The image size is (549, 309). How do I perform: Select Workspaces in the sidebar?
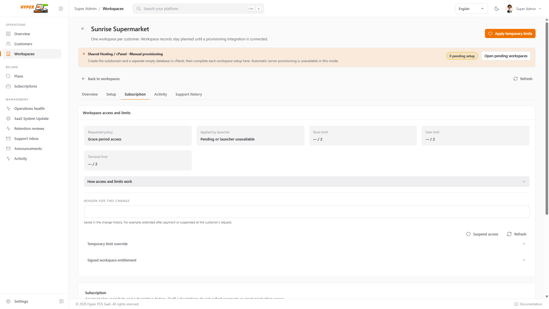[x=32, y=54]
